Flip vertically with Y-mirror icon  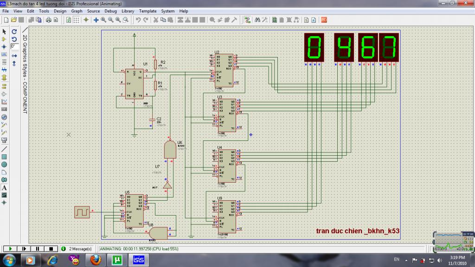click(14, 64)
